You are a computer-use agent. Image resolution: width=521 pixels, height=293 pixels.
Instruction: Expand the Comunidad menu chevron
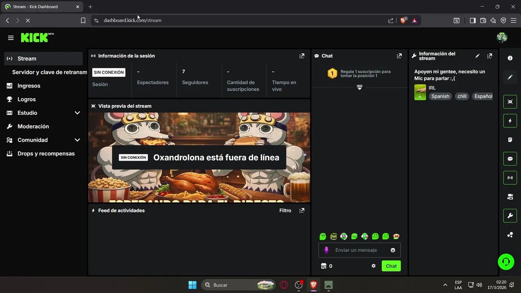(77, 140)
